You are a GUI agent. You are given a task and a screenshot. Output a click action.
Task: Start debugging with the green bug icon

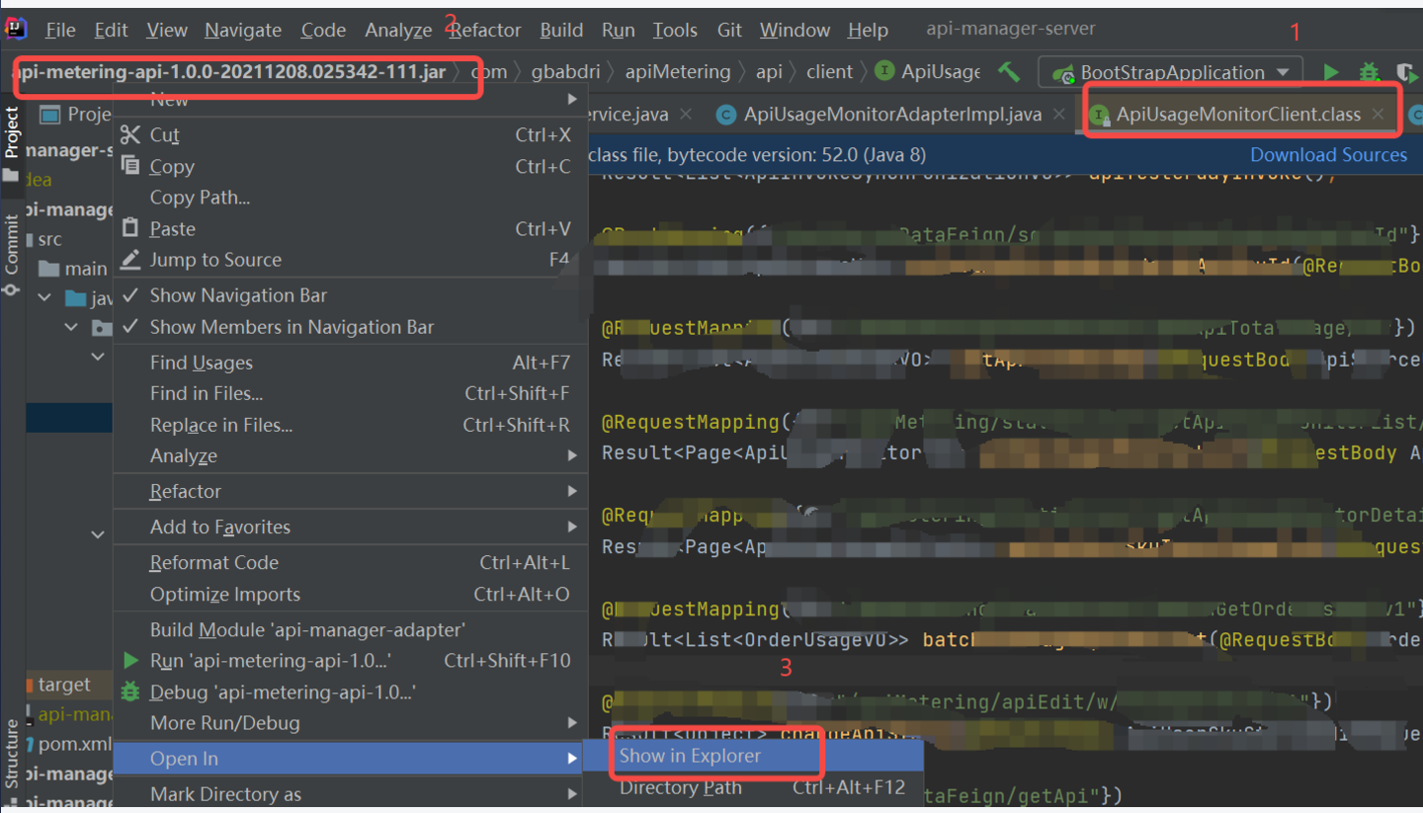tap(1369, 72)
